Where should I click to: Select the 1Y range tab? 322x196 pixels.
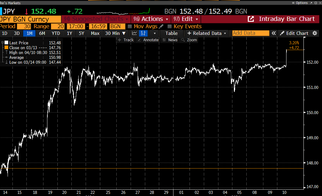pos(69,33)
